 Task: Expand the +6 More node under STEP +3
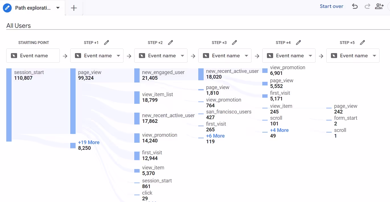[215, 136]
